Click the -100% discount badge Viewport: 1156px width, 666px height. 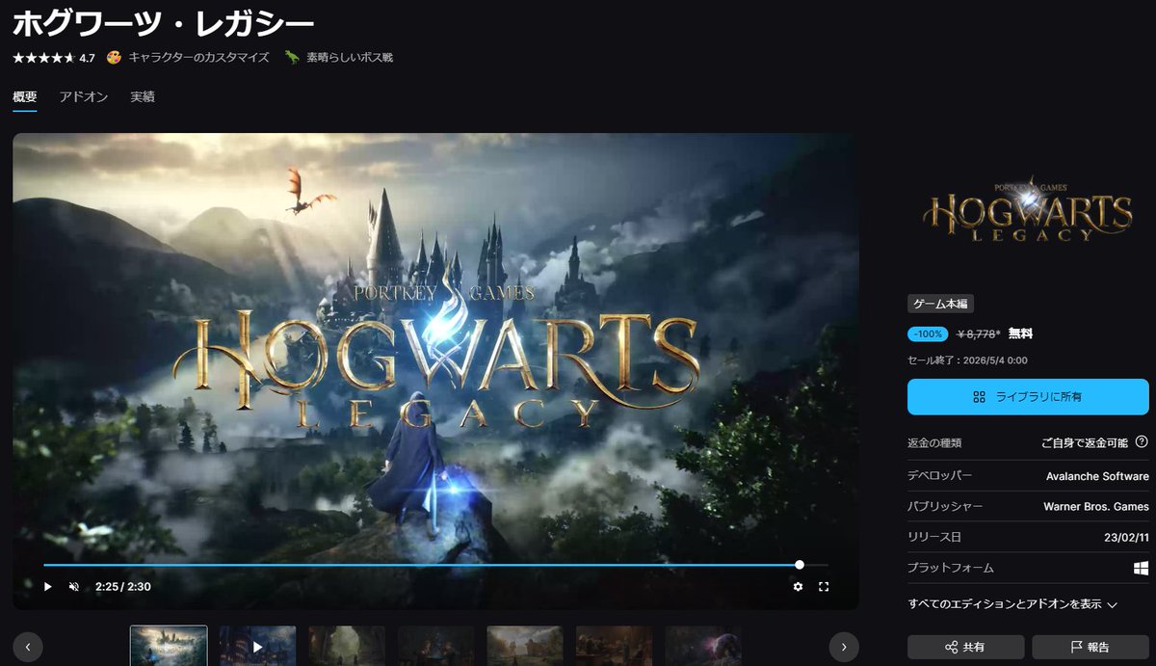pos(928,334)
